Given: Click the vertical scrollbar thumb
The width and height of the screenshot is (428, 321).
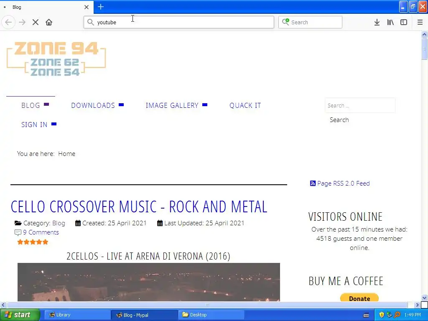Looking at the screenshot, I should pyautogui.click(x=424, y=49).
